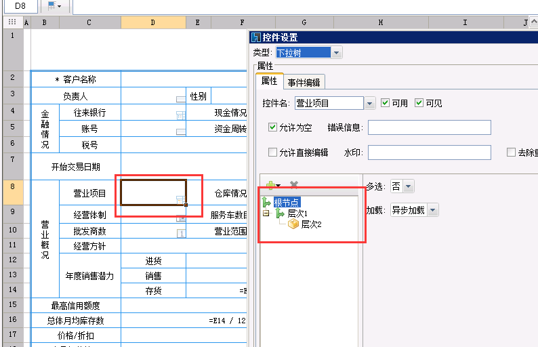
Task: Click the 最高信用额度 cell
Action: (x=76, y=306)
